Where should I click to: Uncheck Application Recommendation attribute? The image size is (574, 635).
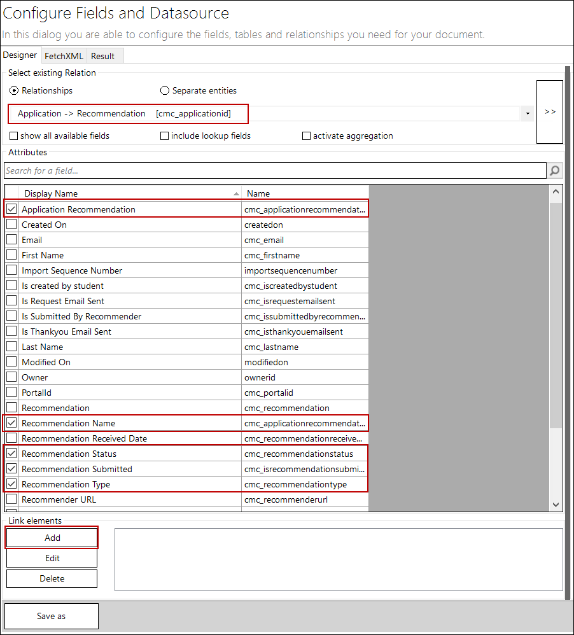coord(11,209)
